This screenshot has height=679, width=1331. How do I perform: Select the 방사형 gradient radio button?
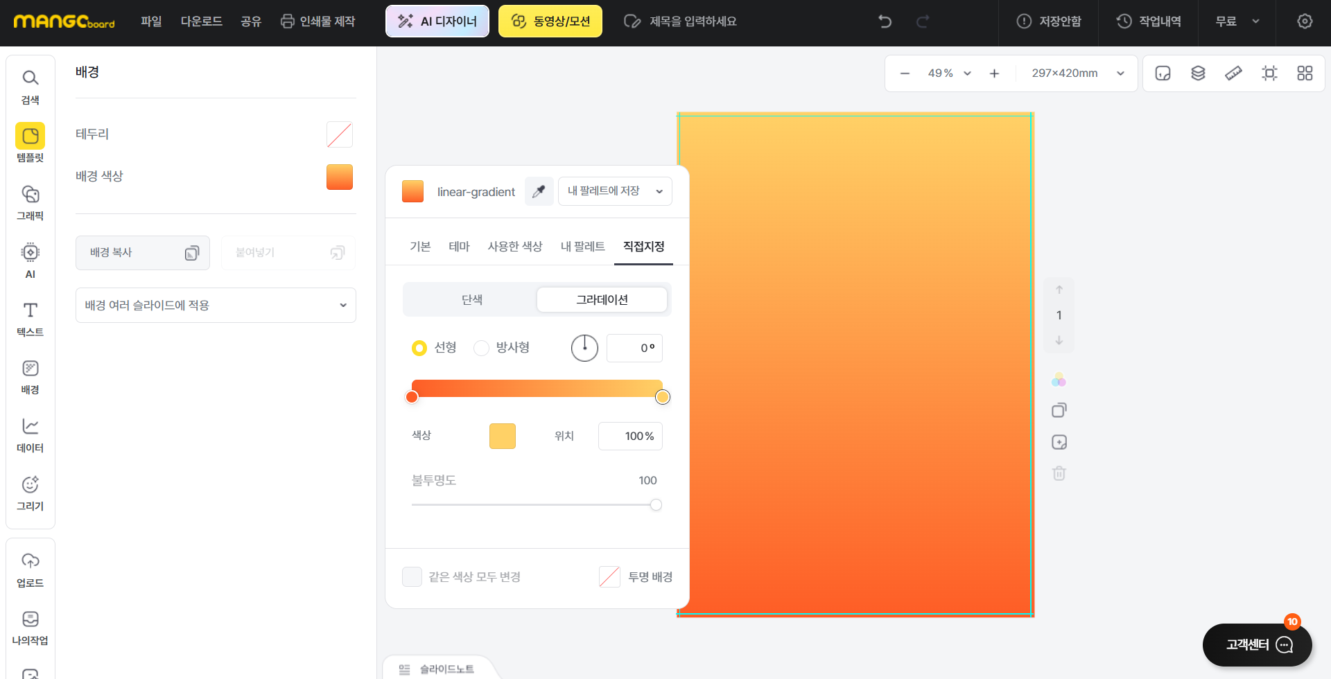click(482, 348)
